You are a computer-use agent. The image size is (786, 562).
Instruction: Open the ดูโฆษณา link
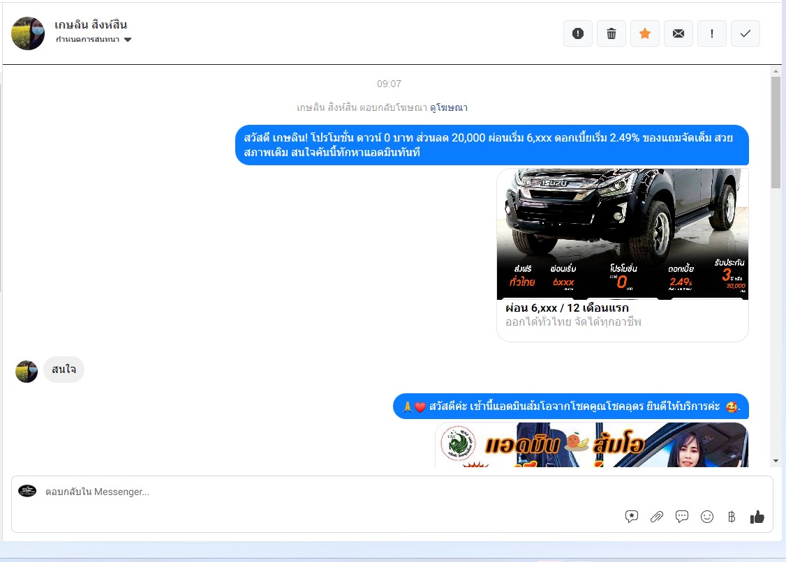pos(448,107)
